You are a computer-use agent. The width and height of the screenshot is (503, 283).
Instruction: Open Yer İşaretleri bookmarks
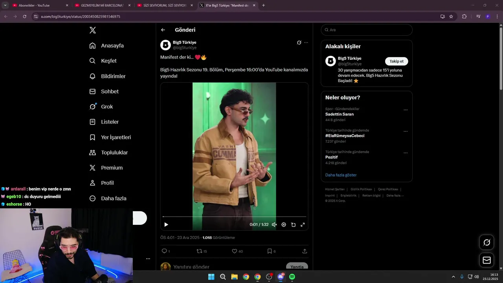[x=110, y=137]
